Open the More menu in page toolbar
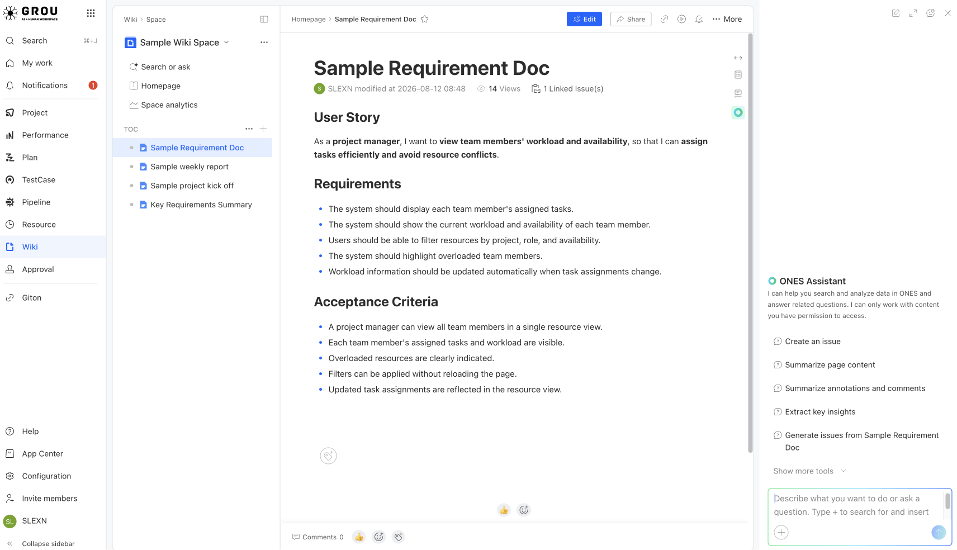The height and width of the screenshot is (550, 957). tap(727, 19)
